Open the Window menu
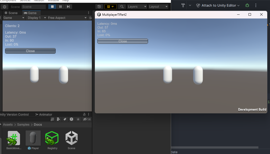Viewport: 270px width, 154px height. (53, 1)
